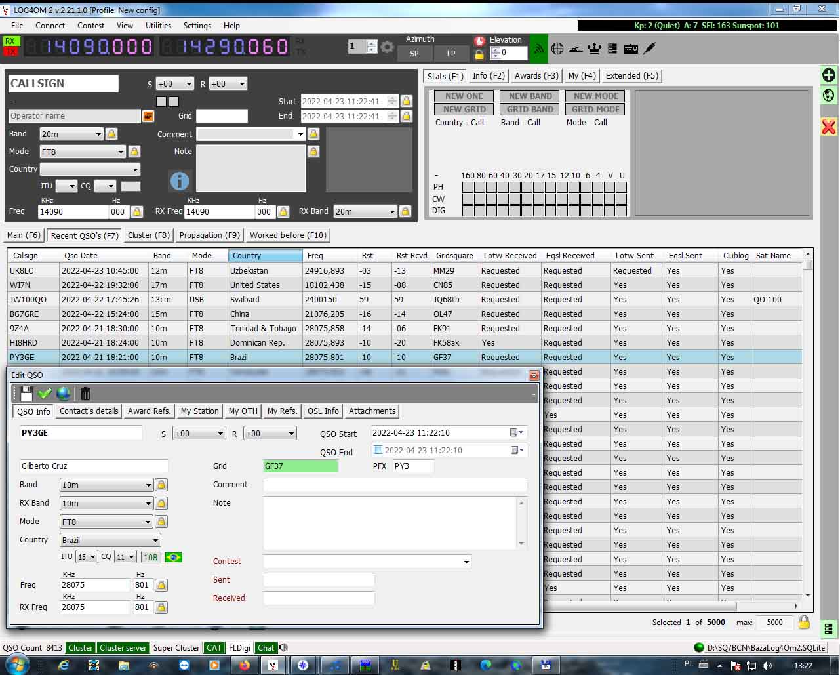Click the pen/probe icon in top toolbar

649,49
